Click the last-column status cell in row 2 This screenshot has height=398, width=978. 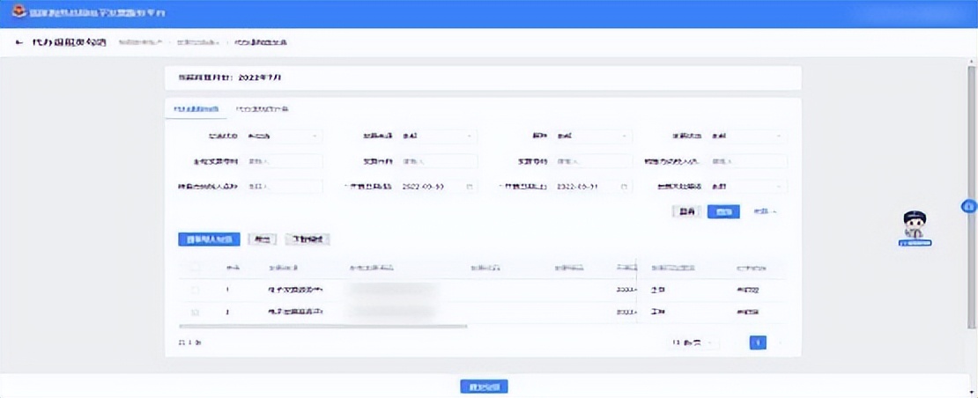pyautogui.click(x=748, y=312)
